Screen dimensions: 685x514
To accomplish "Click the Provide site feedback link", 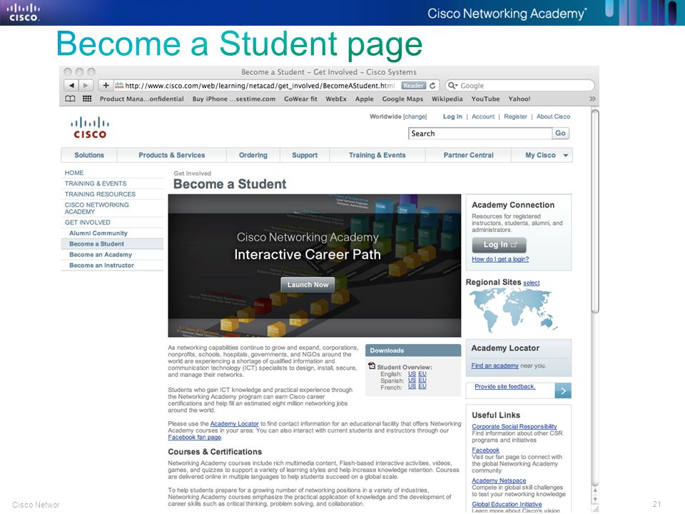I will (505, 386).
